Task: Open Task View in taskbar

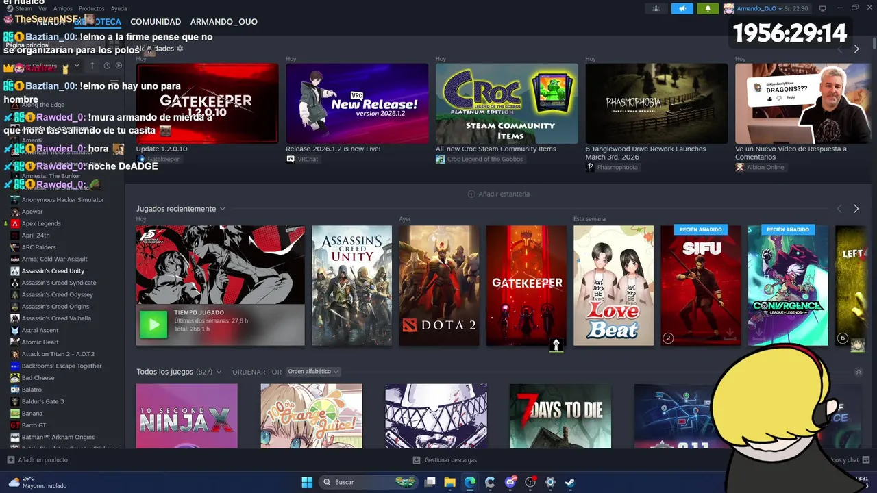Action: [430, 482]
